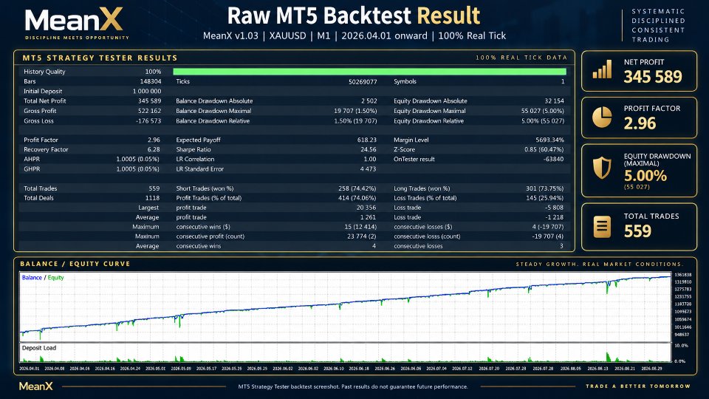Click the 345 589 value in Net Profit card
Screen dimensions: 709x399
(x=653, y=77)
